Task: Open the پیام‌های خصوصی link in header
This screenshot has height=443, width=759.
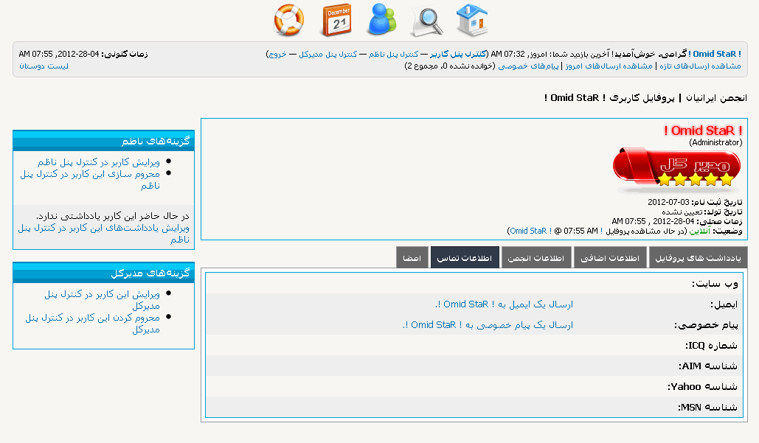Action: [x=528, y=66]
